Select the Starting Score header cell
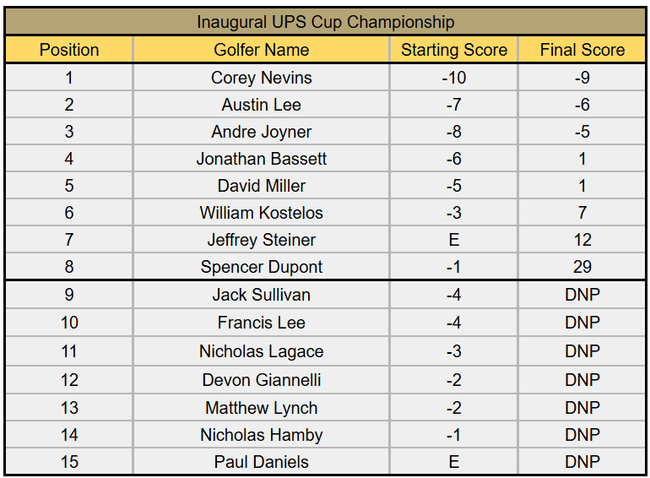 (454, 50)
